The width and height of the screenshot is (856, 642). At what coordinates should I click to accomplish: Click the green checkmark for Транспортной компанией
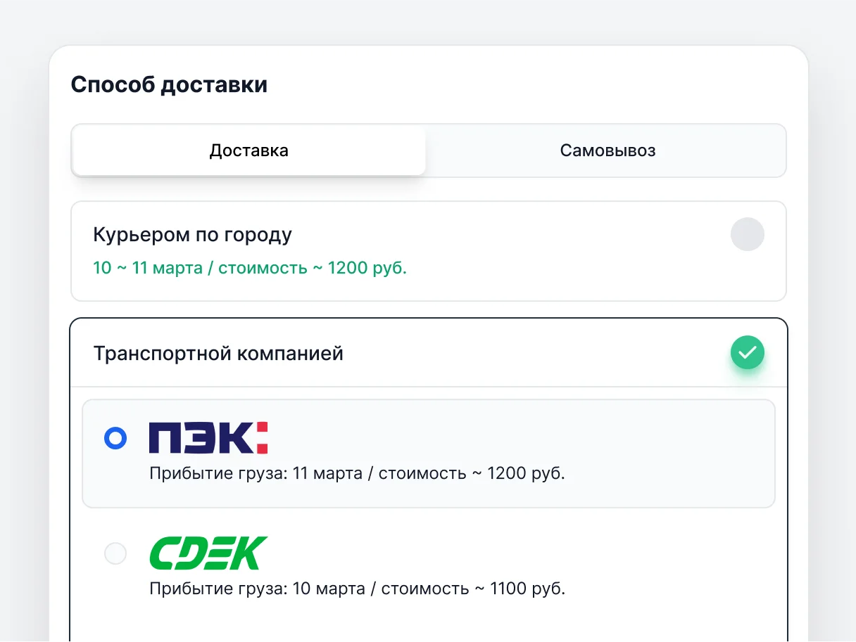pos(747,352)
